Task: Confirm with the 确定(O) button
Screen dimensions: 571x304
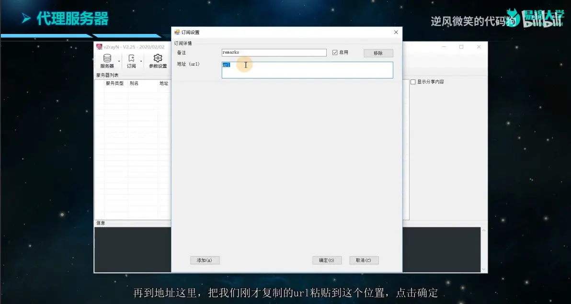Action: tap(327, 260)
